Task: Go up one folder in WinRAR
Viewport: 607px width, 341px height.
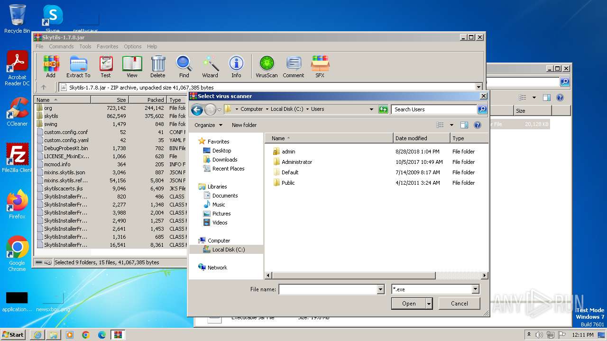Action: (44, 87)
